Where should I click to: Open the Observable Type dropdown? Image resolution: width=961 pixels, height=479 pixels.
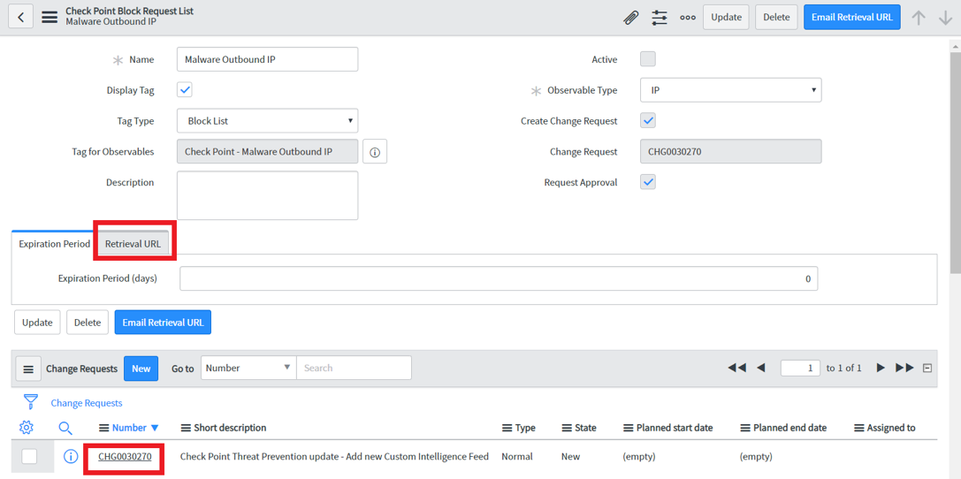(730, 90)
